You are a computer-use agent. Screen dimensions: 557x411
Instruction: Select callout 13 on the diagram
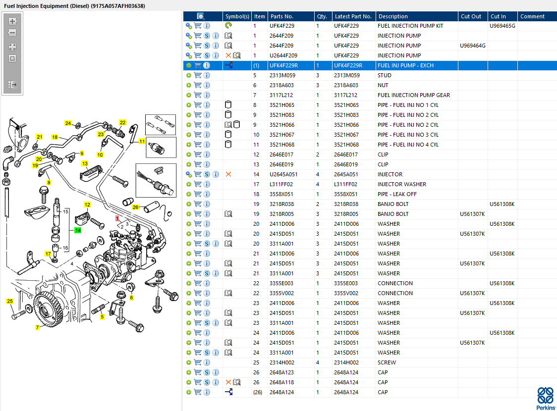coord(85,163)
